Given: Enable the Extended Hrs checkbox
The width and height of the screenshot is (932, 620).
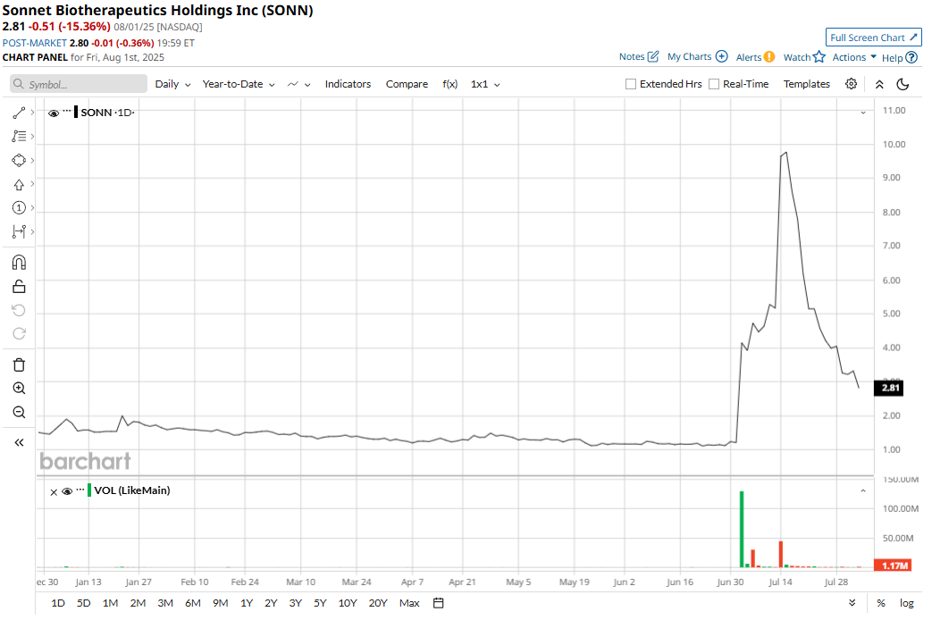Looking at the screenshot, I should [631, 84].
